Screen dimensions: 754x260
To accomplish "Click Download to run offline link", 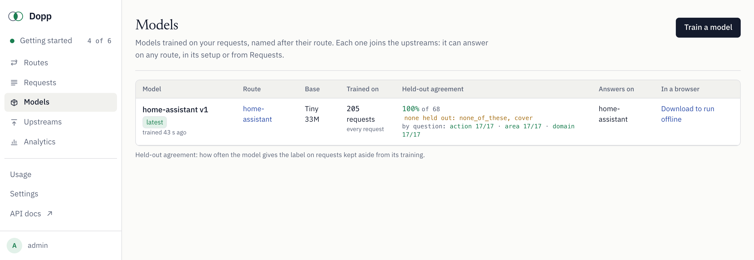I will point(687,114).
